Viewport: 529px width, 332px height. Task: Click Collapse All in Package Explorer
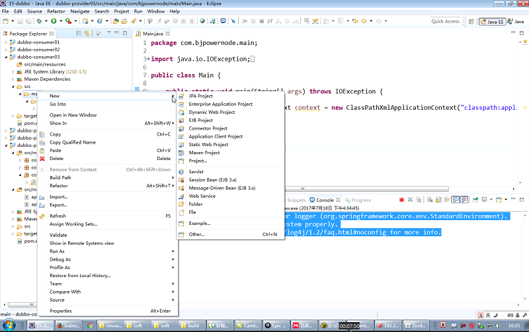pos(78,32)
